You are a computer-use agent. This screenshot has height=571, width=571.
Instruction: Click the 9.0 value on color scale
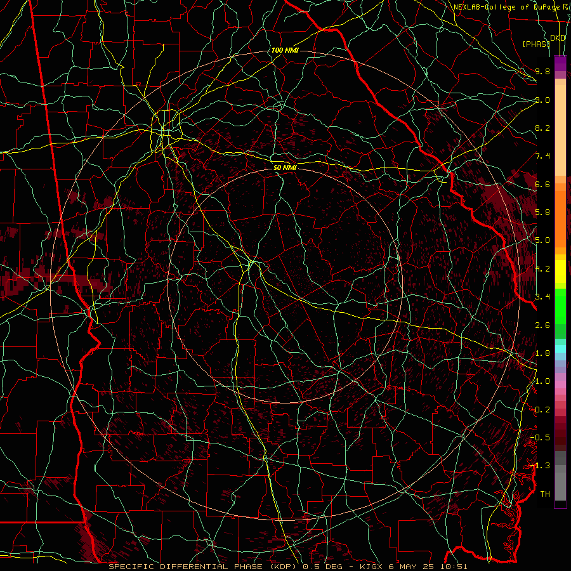tap(542, 100)
